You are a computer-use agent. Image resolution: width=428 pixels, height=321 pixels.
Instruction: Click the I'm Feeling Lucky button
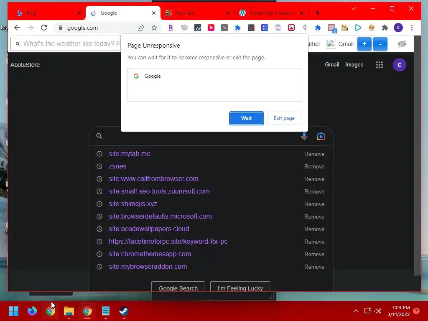tap(240, 287)
